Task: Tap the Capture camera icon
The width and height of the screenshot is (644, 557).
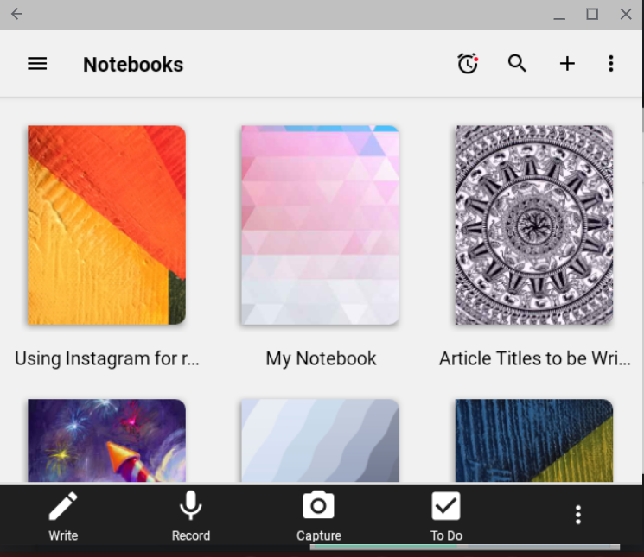Action: 318,504
